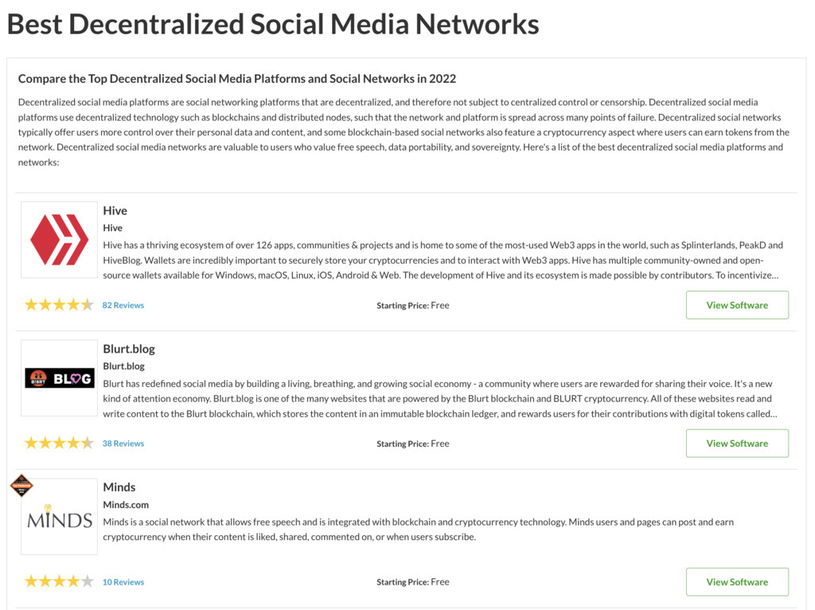Open the Blurt.blog listing title
This screenshot has width=815, height=610.
point(129,349)
